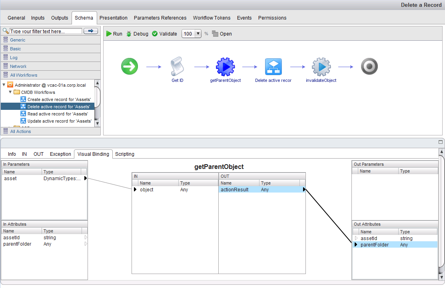Click the filter go arrow button
Screen dimensions: 445x288
point(91,31)
